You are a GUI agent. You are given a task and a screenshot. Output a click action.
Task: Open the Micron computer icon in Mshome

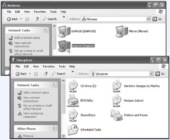[122, 31]
